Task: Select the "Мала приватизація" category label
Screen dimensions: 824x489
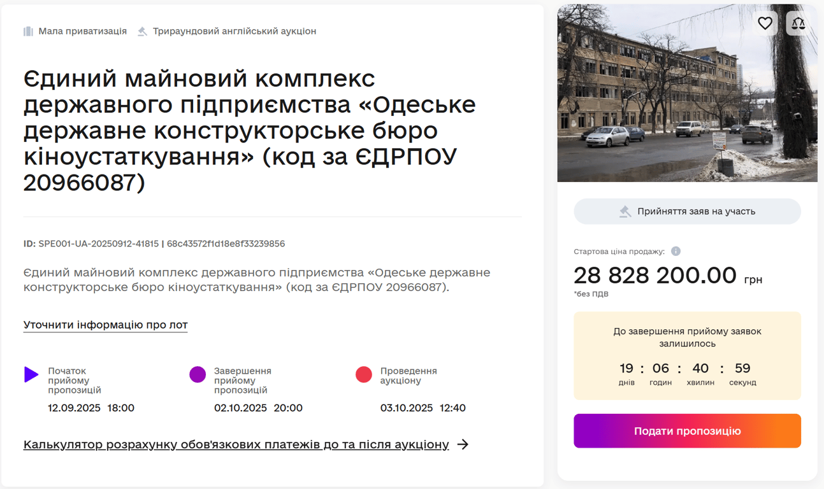Action: click(x=83, y=31)
